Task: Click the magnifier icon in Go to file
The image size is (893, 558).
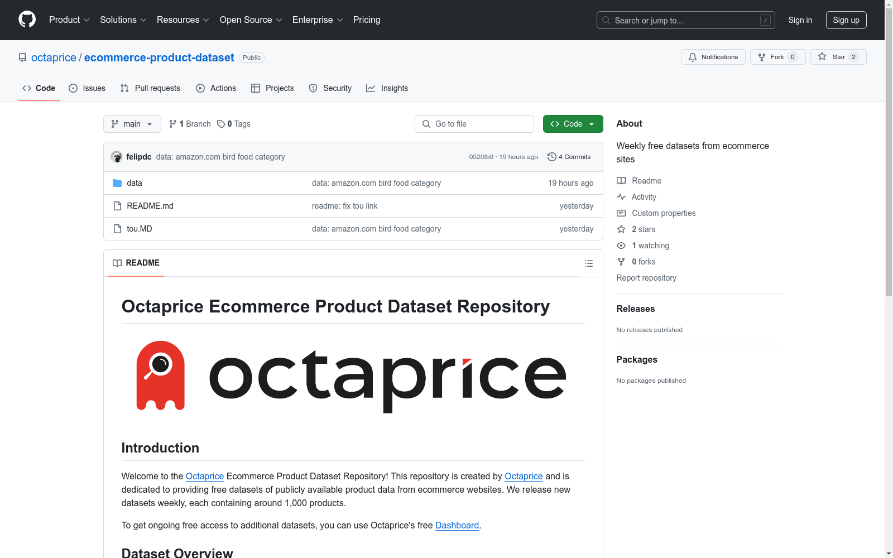Action: click(426, 124)
